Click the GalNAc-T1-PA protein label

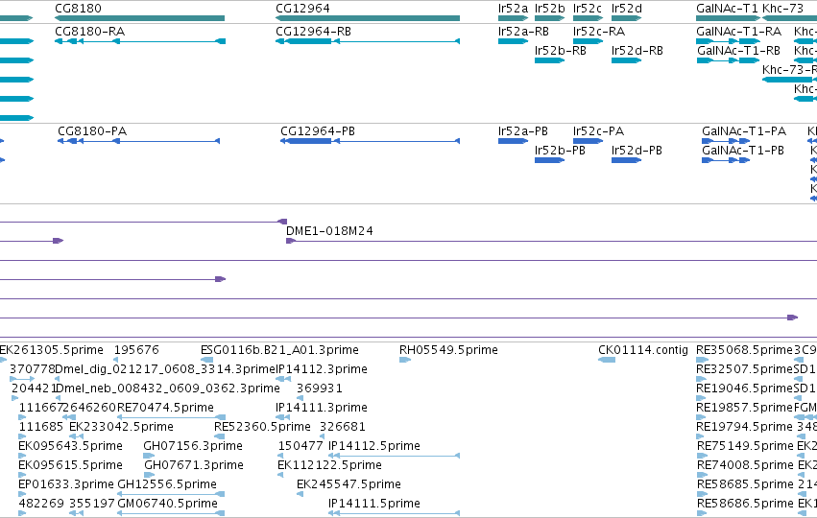tap(743, 131)
